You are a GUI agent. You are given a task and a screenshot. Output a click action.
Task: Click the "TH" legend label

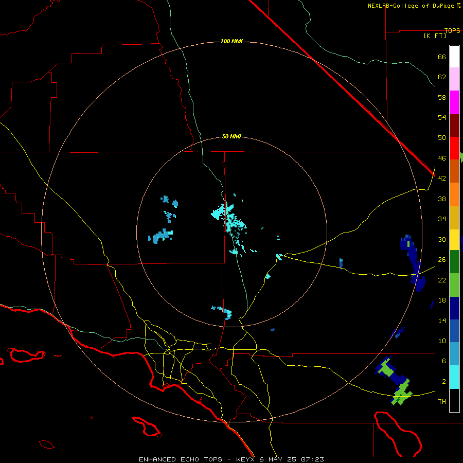click(442, 402)
